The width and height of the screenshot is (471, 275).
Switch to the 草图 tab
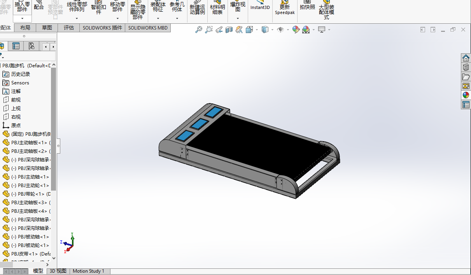[47, 28]
